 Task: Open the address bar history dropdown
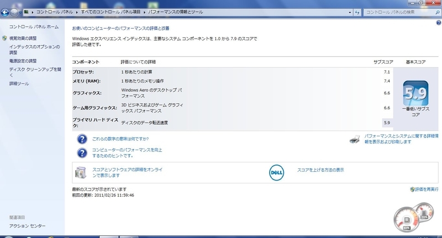tap(350, 12)
